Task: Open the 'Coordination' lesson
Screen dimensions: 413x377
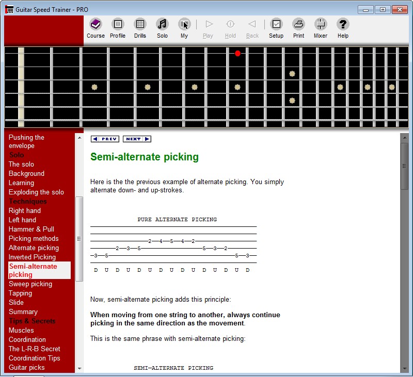Action: pos(27,339)
